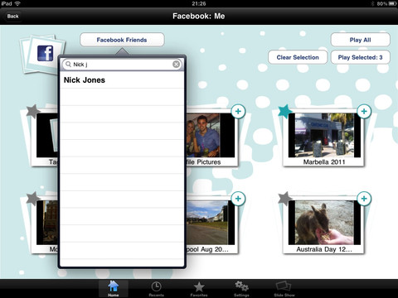Toggle favorite star on Marbella 2011

click(x=284, y=111)
